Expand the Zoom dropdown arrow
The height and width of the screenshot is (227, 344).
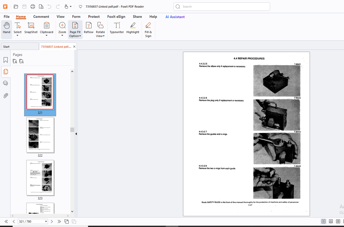click(62, 36)
